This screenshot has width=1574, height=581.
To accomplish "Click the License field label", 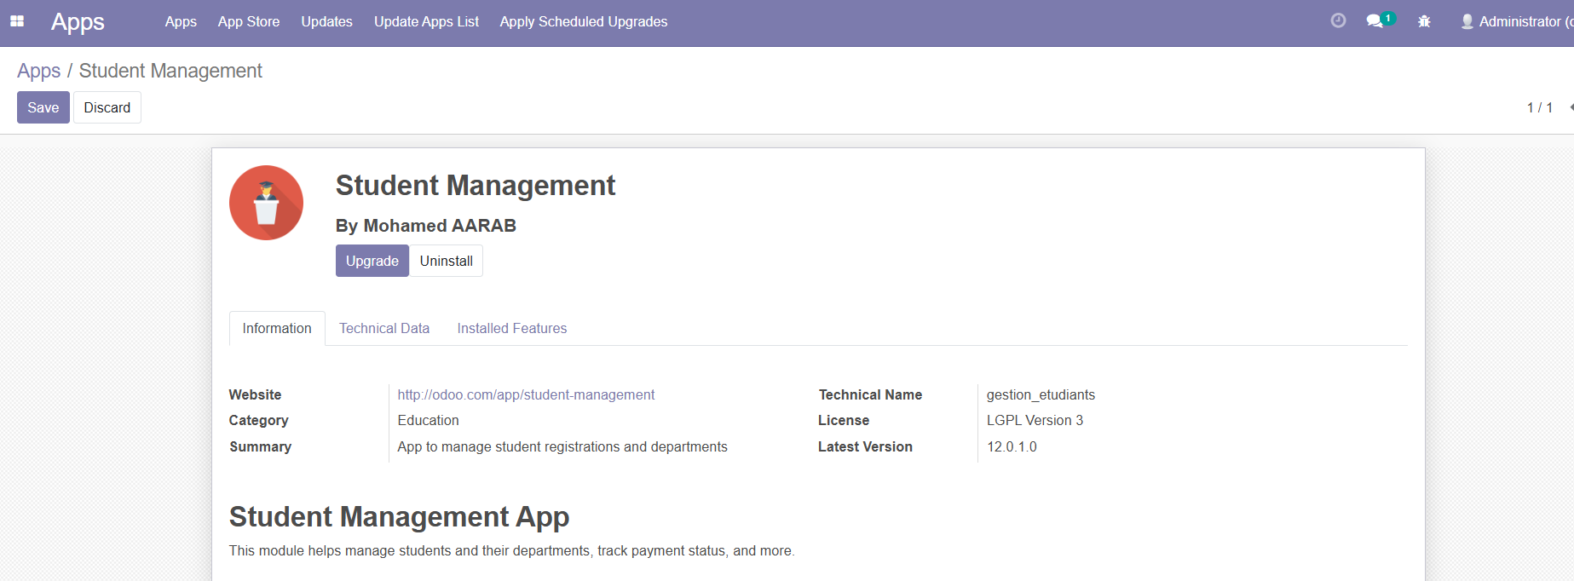I will pyautogui.click(x=844, y=420).
